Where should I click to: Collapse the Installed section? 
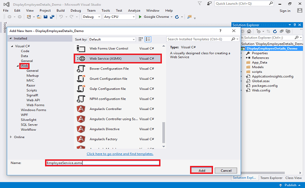tap(10, 39)
